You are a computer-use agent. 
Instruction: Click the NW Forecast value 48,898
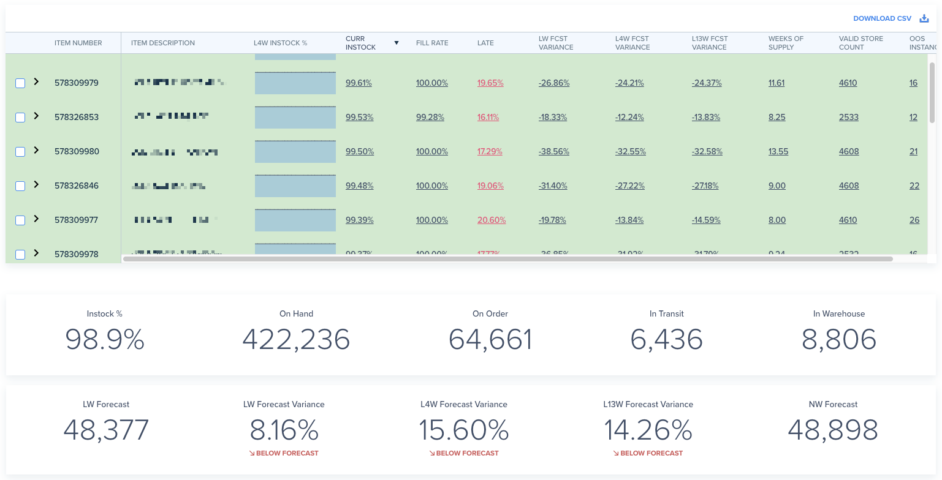833,430
